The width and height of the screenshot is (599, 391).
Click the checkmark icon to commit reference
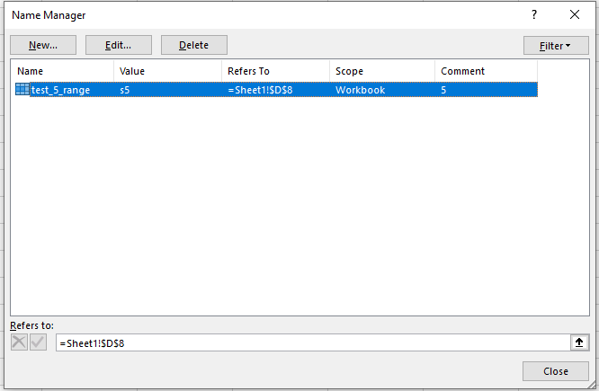pyautogui.click(x=38, y=342)
